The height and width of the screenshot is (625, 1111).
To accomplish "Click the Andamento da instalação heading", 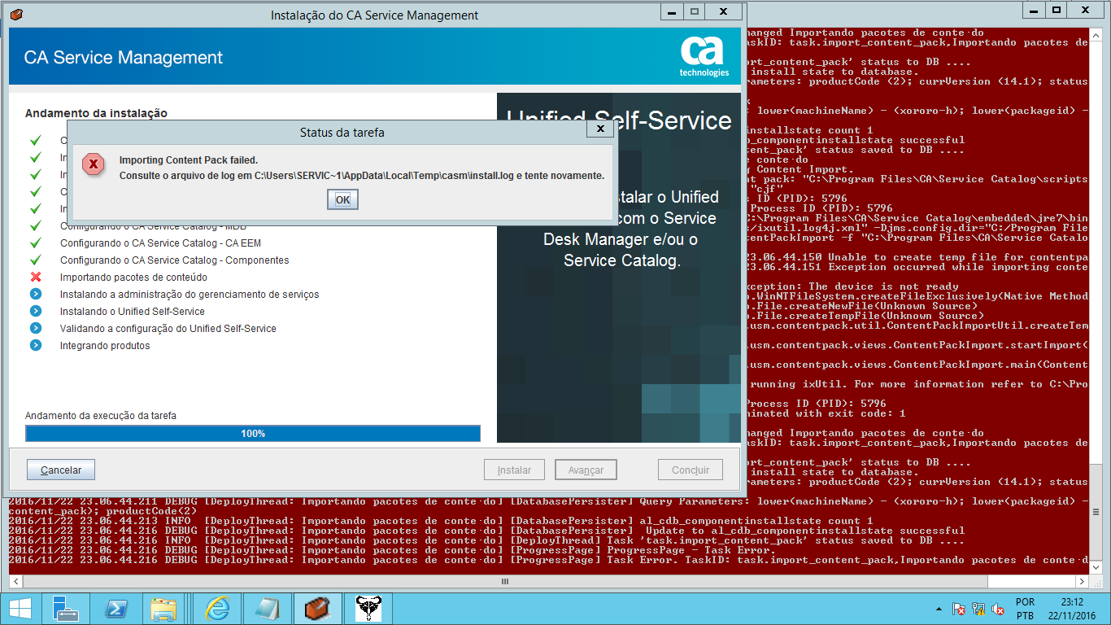I will coord(96,113).
